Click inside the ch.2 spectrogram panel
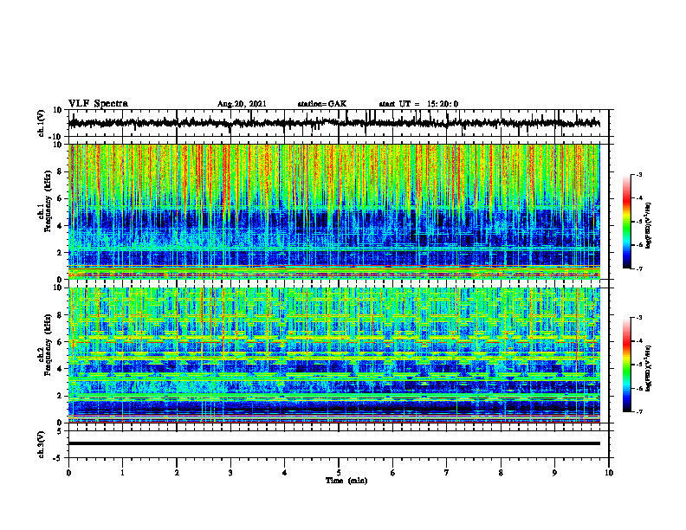The height and width of the screenshot is (530, 686). point(333,355)
